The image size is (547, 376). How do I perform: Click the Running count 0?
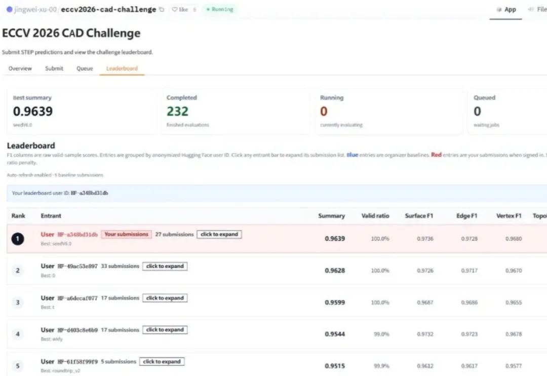[x=324, y=111]
